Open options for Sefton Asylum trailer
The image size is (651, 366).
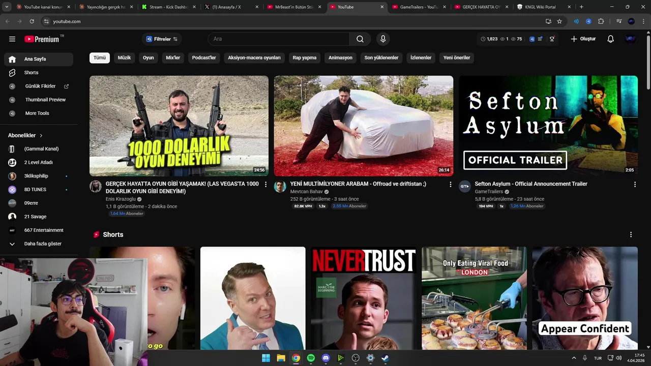click(635, 185)
